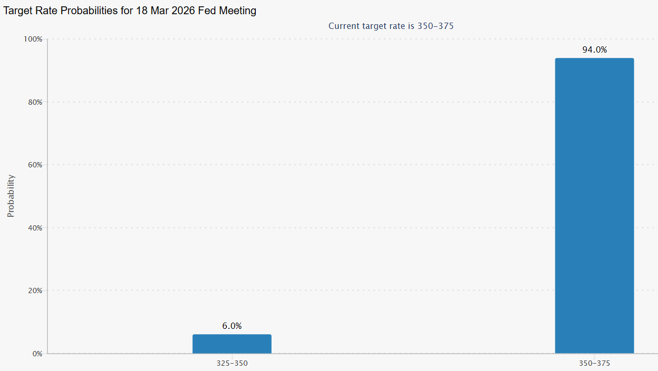Select the 94.0% data label
Image resolution: width=658 pixels, height=371 pixels.
(594, 50)
